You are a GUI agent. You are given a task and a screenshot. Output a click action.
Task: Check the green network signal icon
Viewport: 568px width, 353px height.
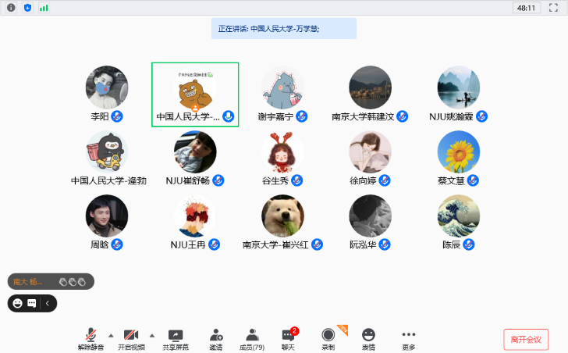(44, 8)
